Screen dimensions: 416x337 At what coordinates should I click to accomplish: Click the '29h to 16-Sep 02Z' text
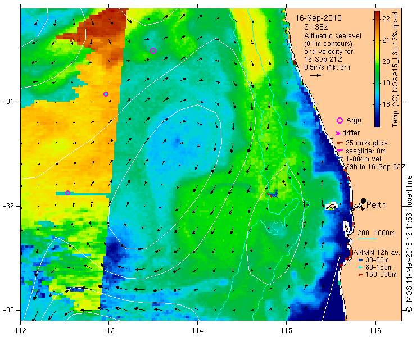click(x=376, y=166)
